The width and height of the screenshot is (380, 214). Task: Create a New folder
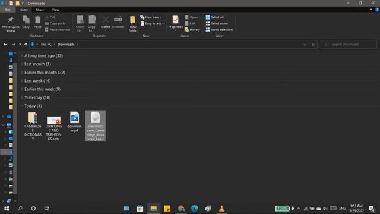pyautogui.click(x=133, y=24)
